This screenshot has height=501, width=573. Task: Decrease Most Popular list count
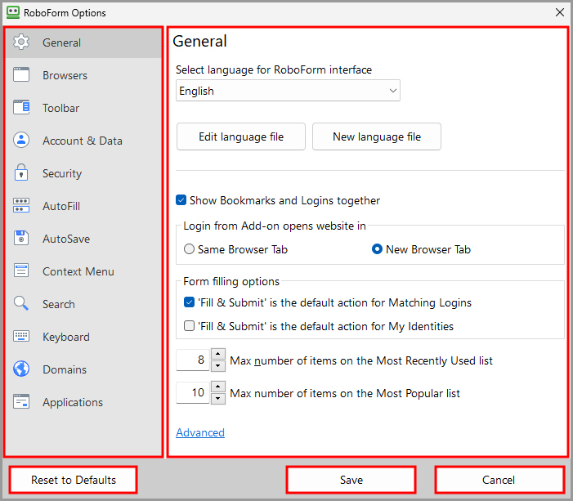[x=218, y=398]
